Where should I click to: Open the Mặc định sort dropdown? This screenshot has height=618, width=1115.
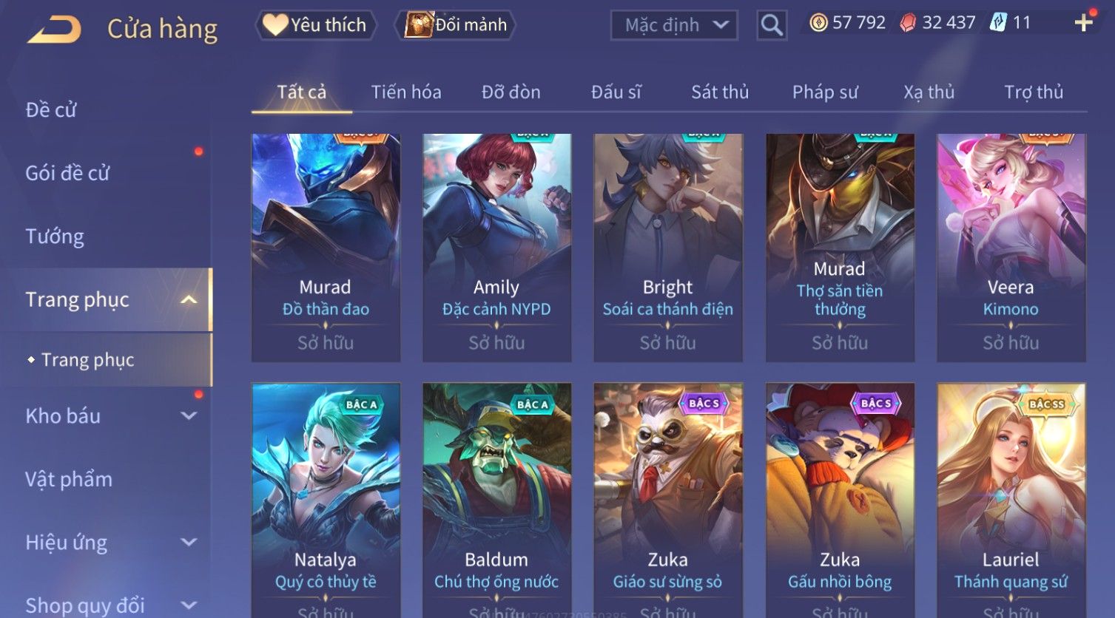coord(674,25)
